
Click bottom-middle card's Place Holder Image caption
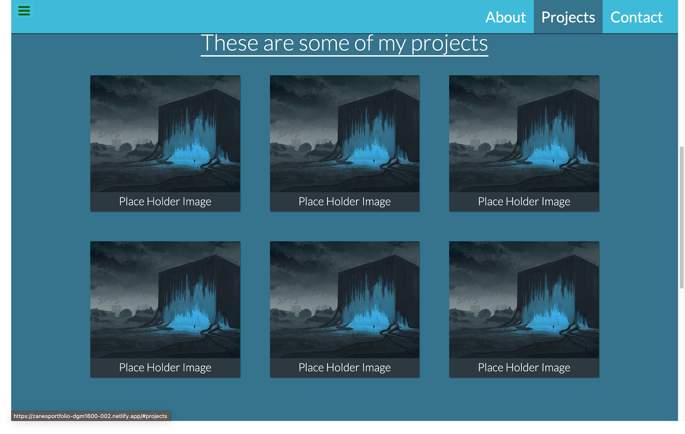345,368
